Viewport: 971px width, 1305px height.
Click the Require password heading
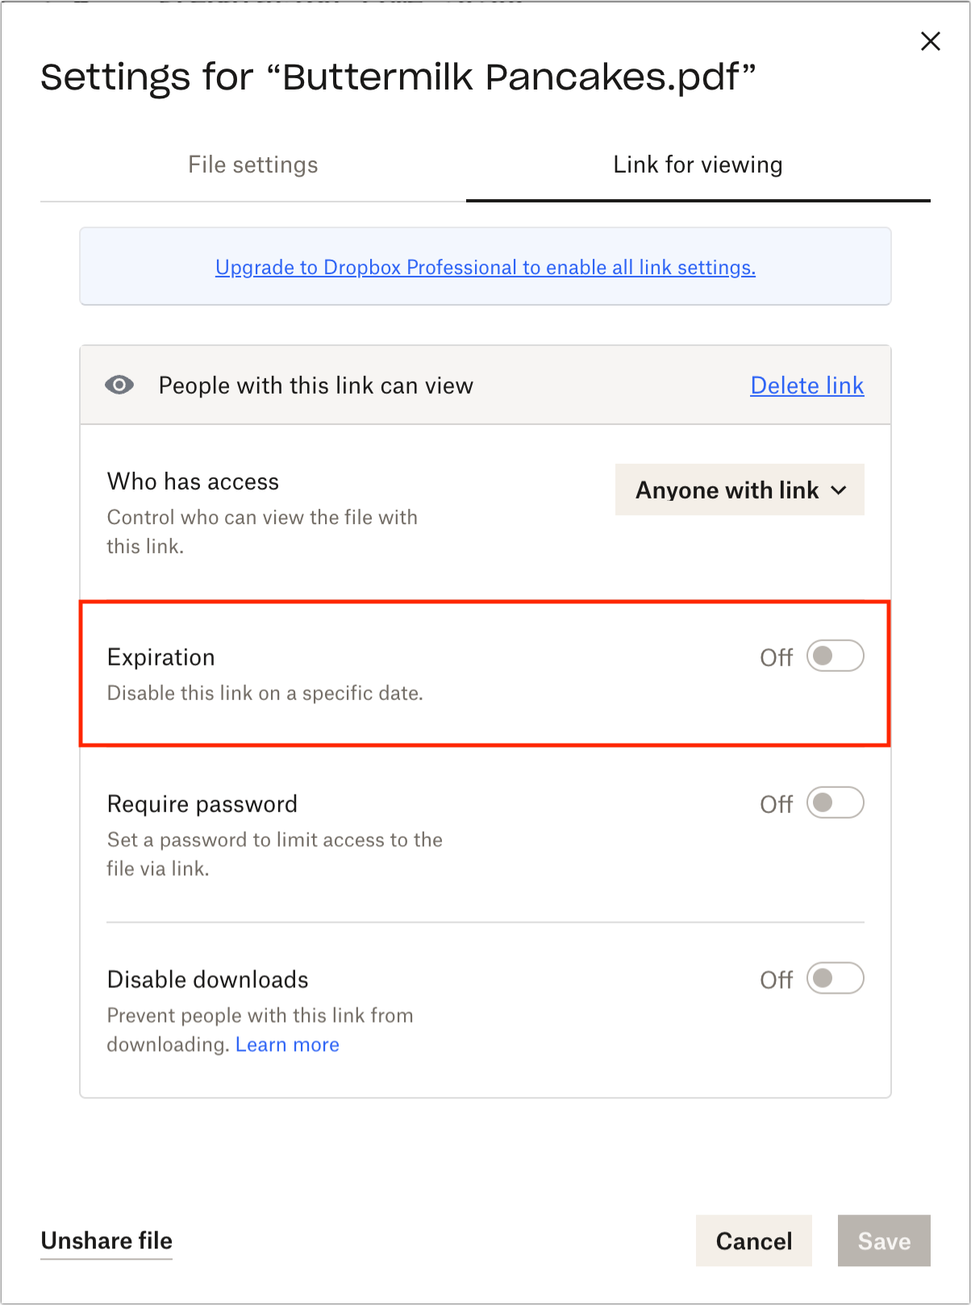click(x=202, y=804)
